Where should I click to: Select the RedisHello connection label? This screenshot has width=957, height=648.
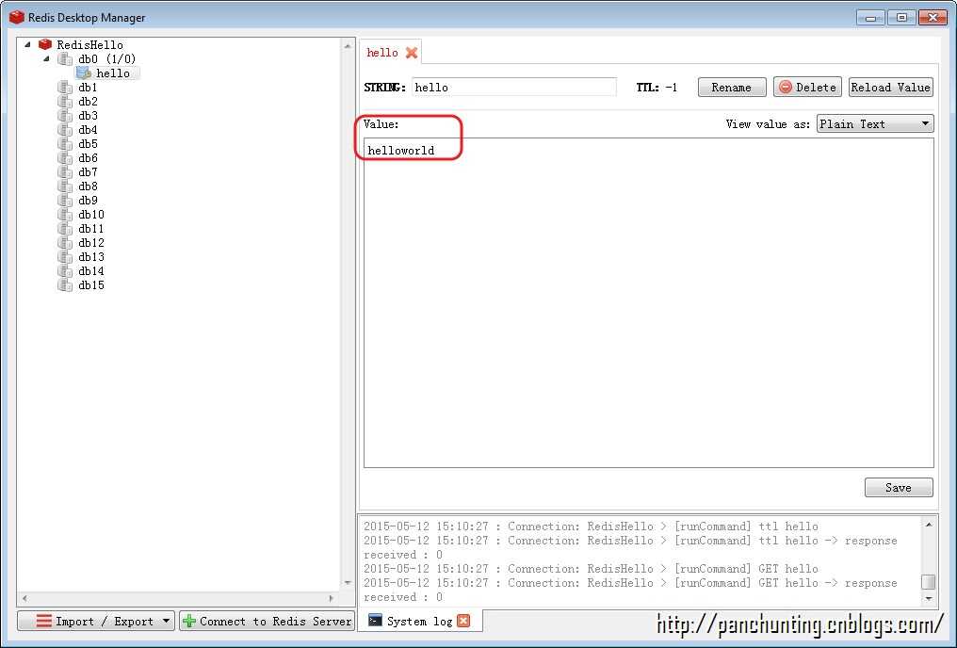89,44
